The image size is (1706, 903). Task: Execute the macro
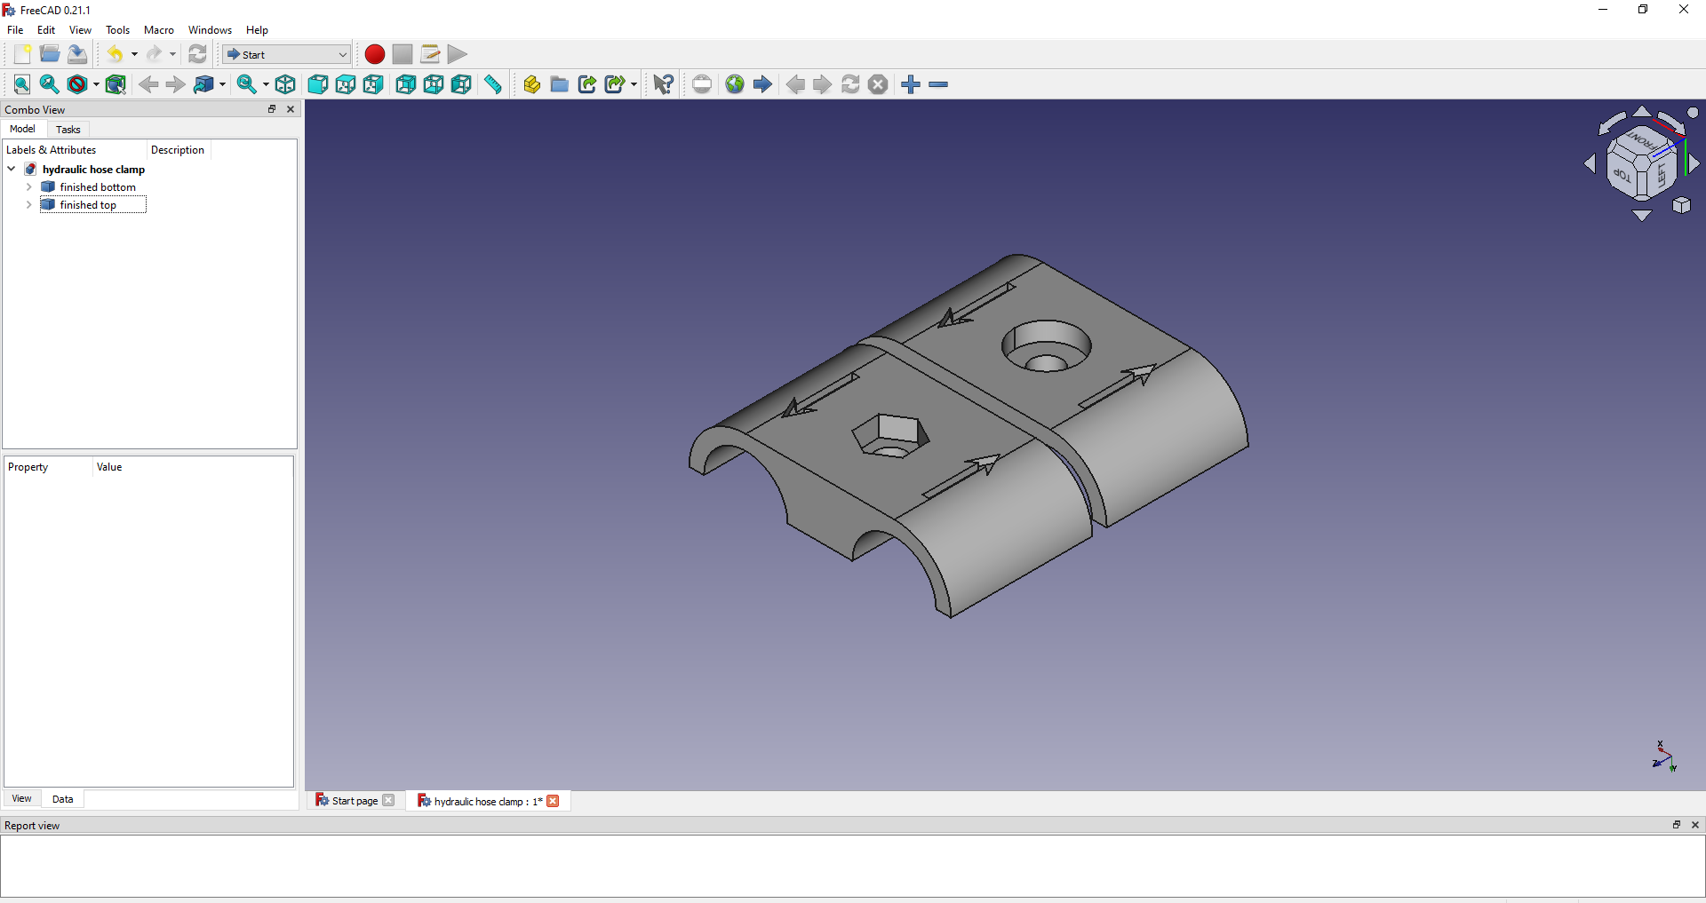tap(457, 54)
